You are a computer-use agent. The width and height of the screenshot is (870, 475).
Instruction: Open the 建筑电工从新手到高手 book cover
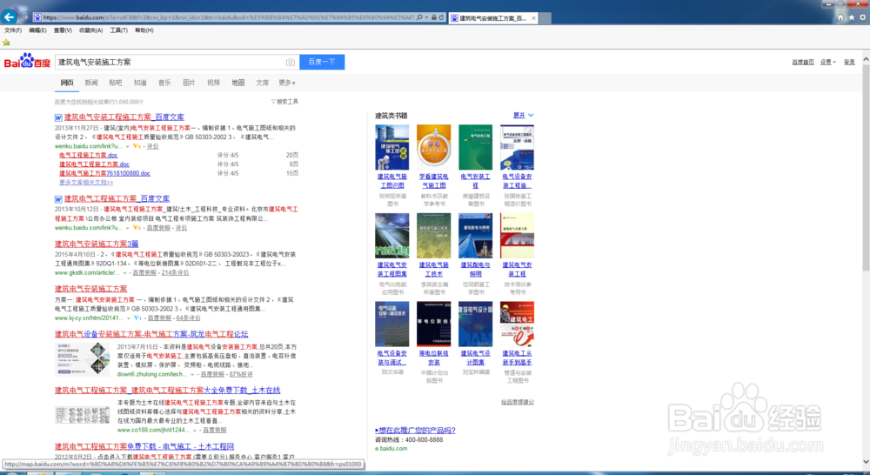pos(517,324)
